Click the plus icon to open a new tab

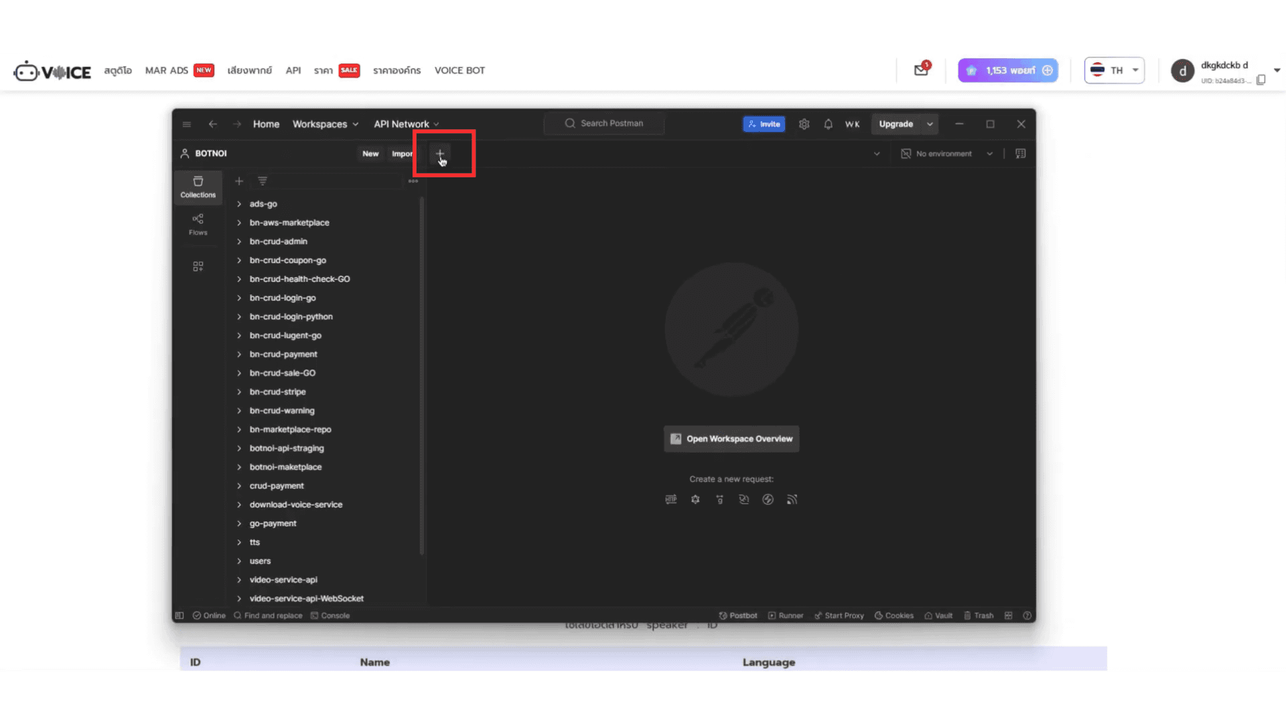tap(440, 153)
